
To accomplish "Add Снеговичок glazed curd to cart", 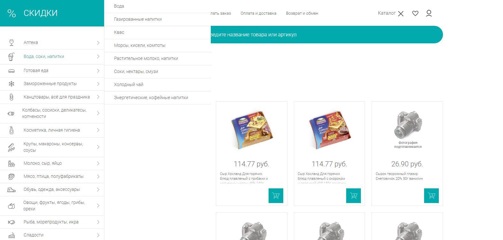I will (431, 196).
